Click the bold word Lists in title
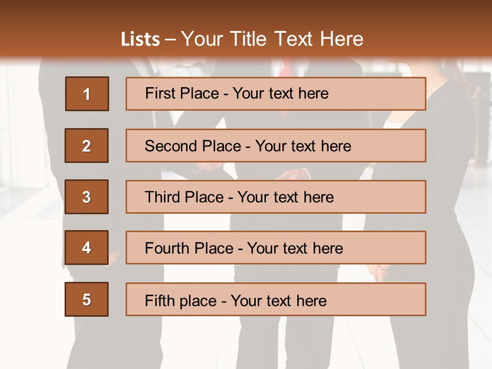 pos(140,39)
